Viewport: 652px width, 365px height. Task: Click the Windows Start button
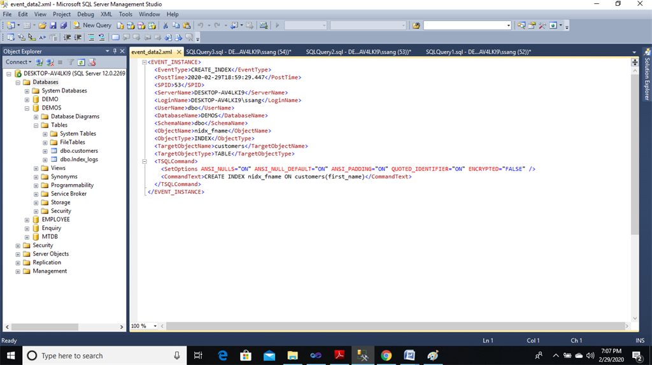11,355
